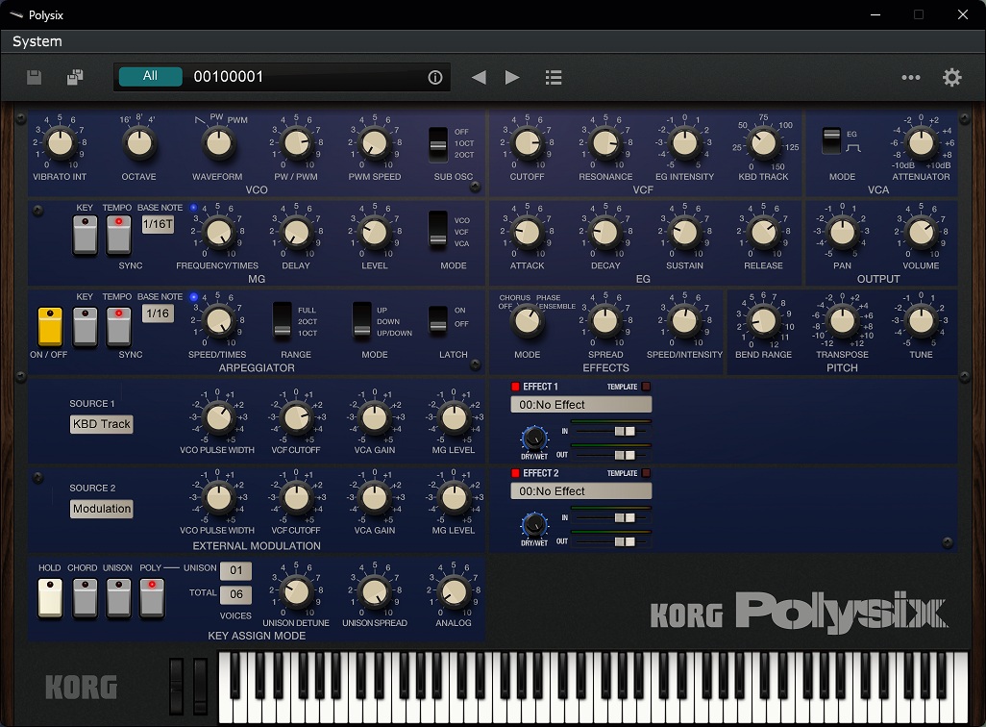Click the VIBRATO INT knob

pyautogui.click(x=61, y=143)
